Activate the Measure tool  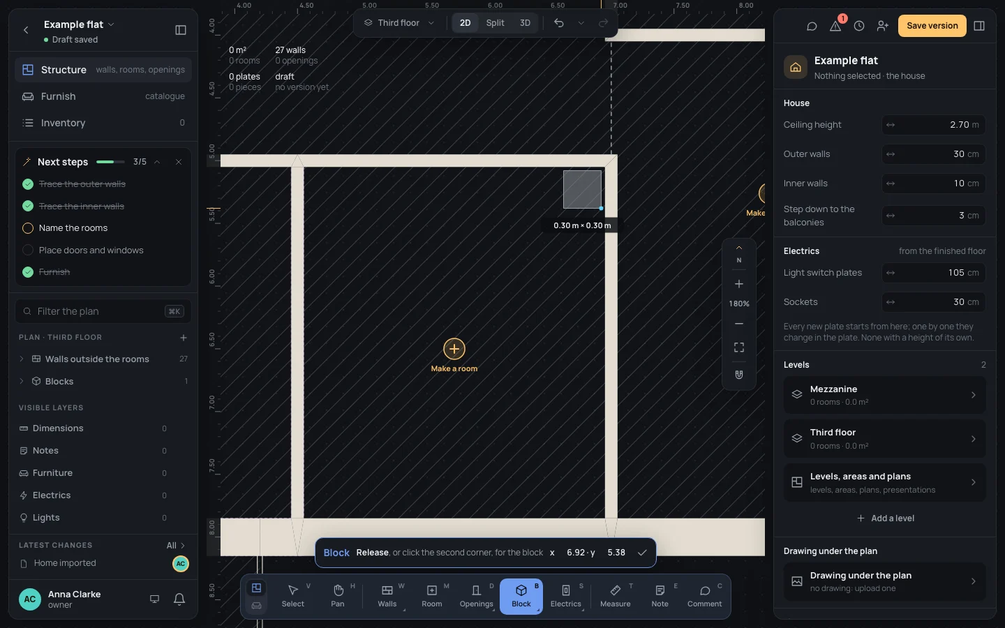click(x=616, y=596)
